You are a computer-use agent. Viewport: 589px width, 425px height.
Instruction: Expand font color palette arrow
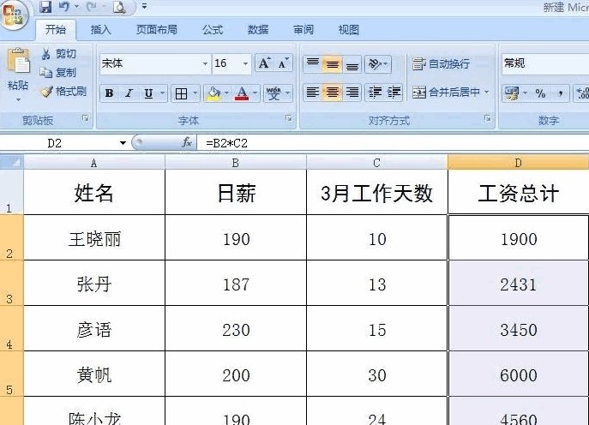(x=255, y=93)
